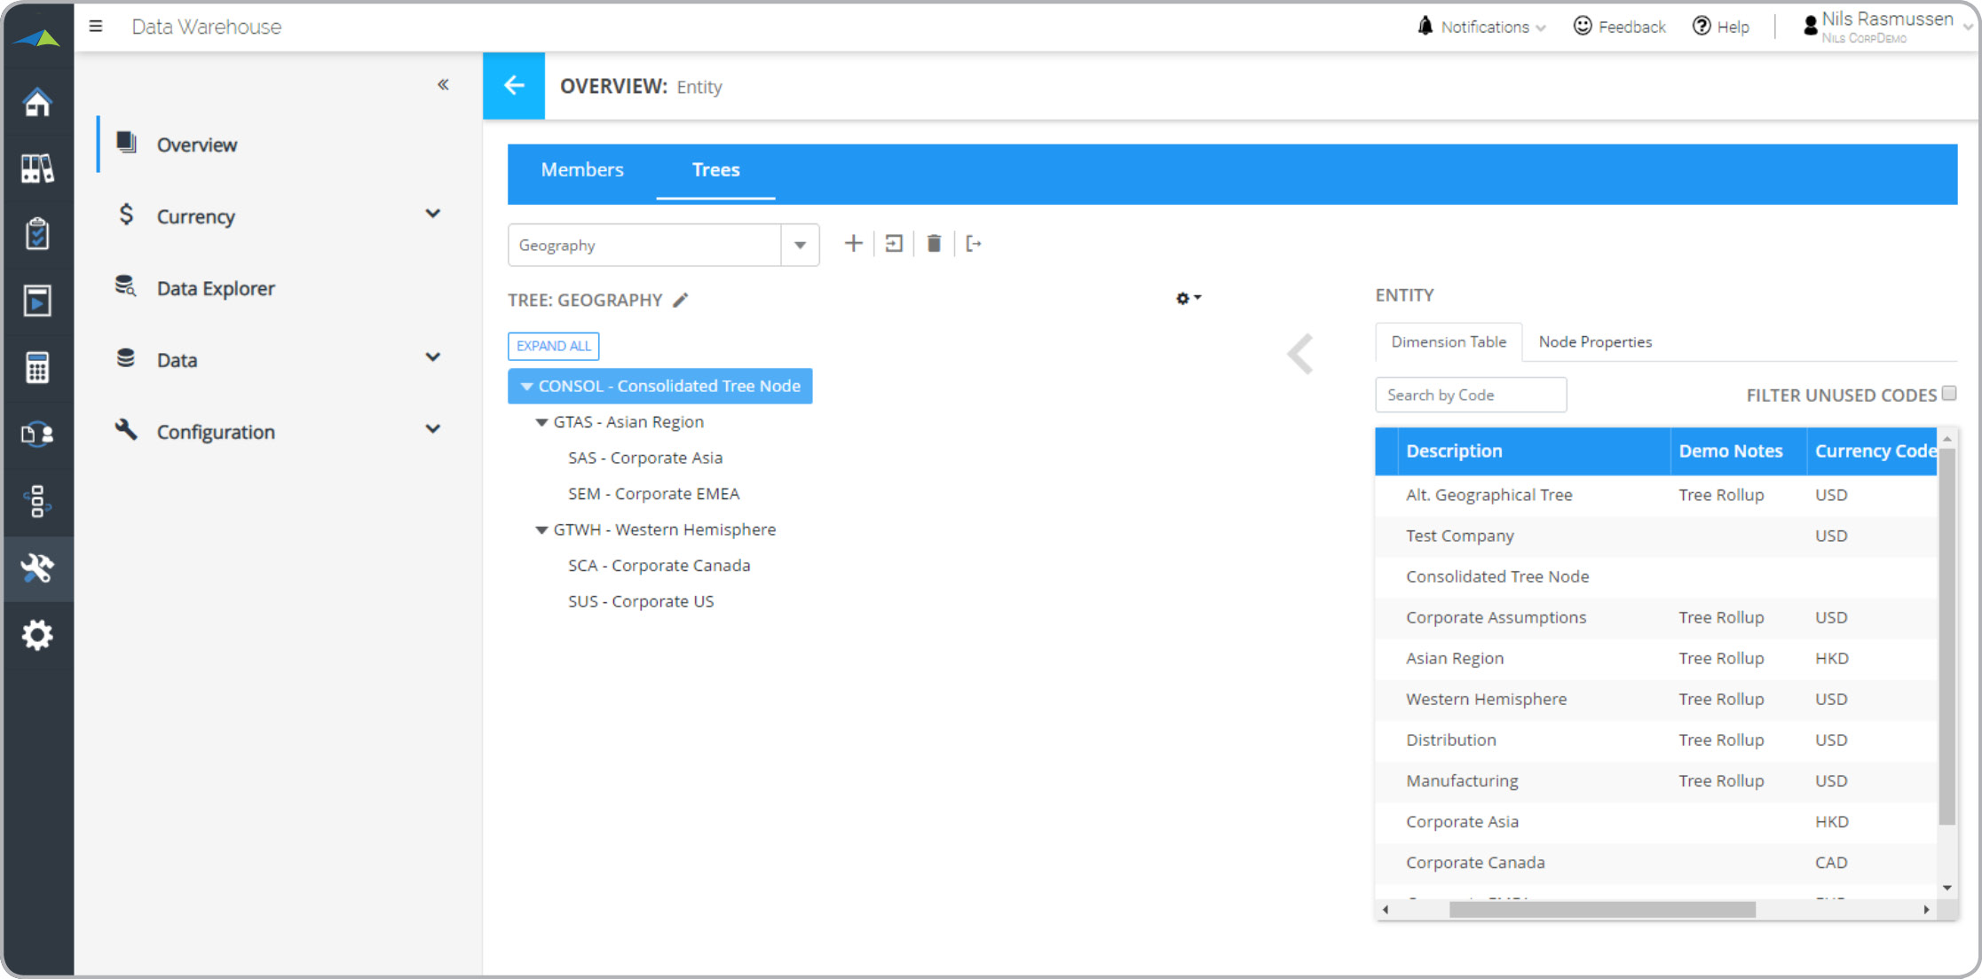Click the import/export tree icon in toolbar
Viewport: 1982px width, 979px height.
pyautogui.click(x=975, y=244)
